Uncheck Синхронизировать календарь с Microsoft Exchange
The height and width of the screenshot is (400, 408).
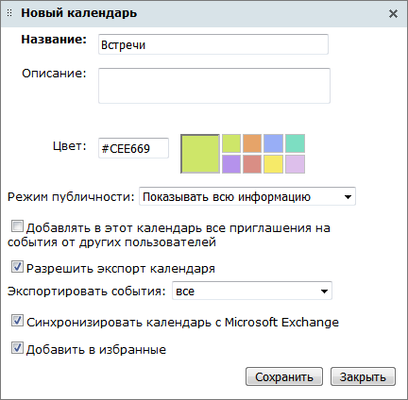click(17, 321)
